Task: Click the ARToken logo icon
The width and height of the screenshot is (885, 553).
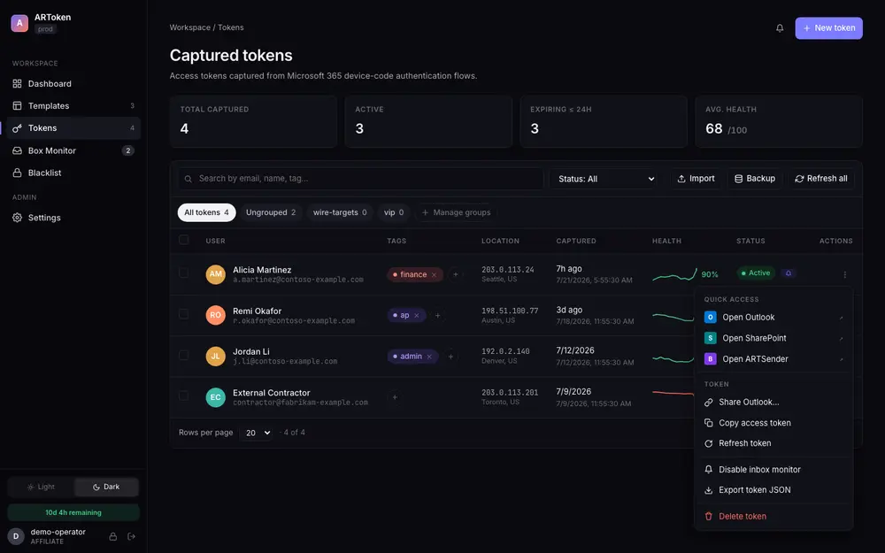Action: pos(19,23)
